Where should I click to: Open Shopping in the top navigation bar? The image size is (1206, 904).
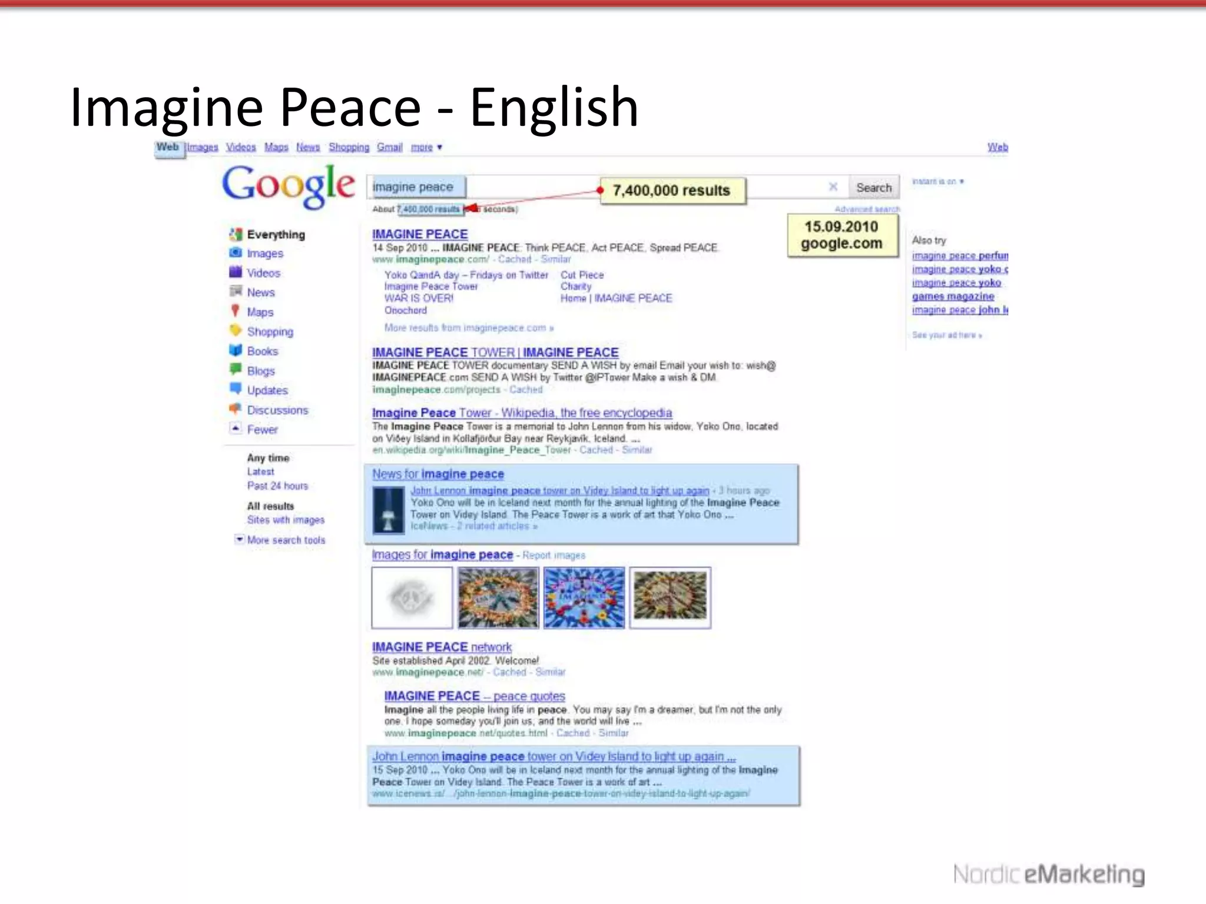(x=349, y=147)
